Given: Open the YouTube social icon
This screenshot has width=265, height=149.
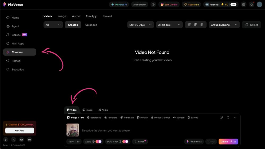Looking at the screenshot, I should (21, 139).
